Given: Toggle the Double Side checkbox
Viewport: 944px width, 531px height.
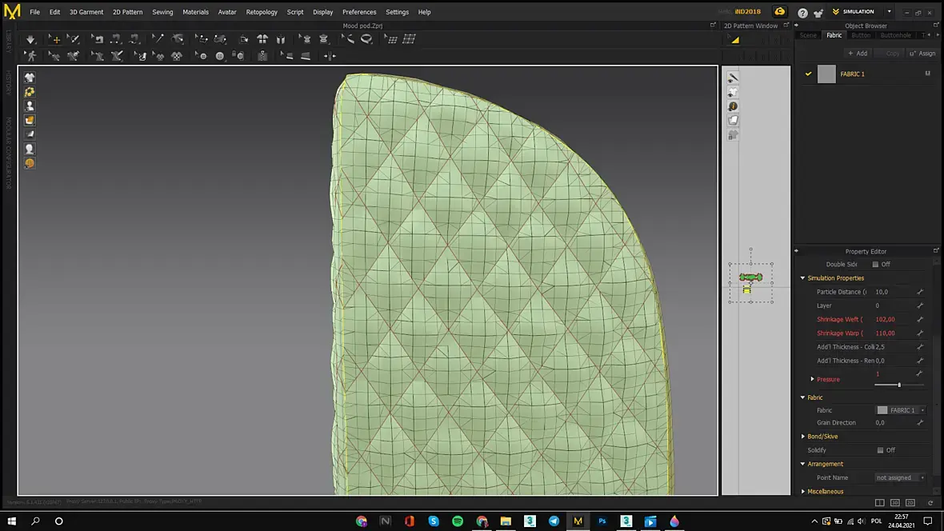Looking at the screenshot, I should (x=875, y=264).
